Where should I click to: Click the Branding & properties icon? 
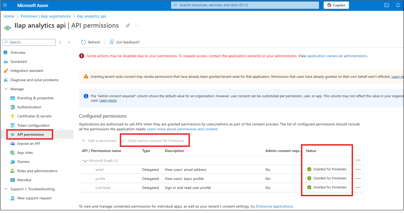click(x=12, y=98)
